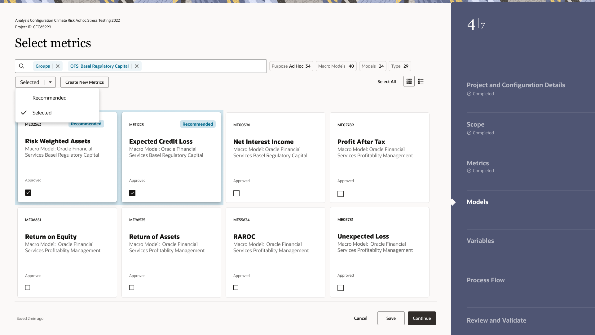The height and width of the screenshot is (335, 595).
Task: Click metric ID ME00596
Action: 242,125
